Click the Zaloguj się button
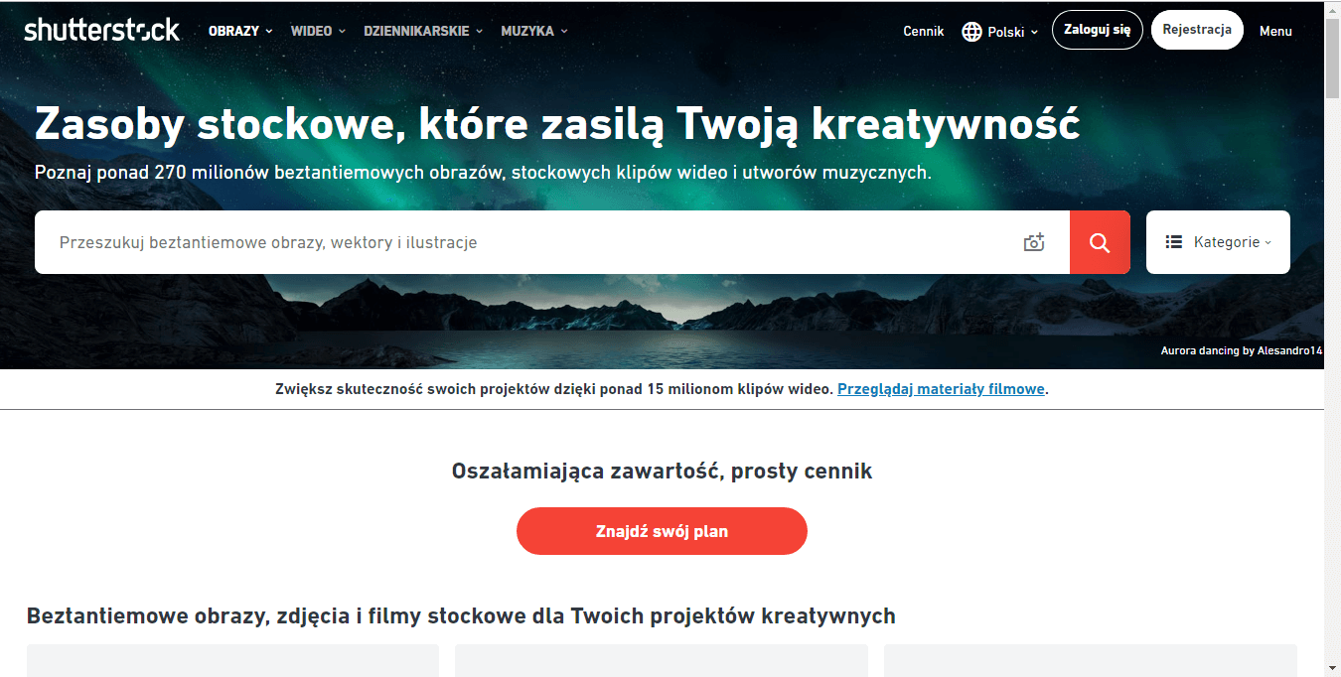Viewport: 1341px width, 677px height. [x=1098, y=30]
